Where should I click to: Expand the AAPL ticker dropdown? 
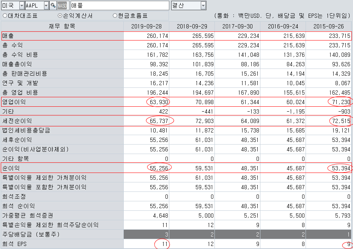tap(46, 6)
